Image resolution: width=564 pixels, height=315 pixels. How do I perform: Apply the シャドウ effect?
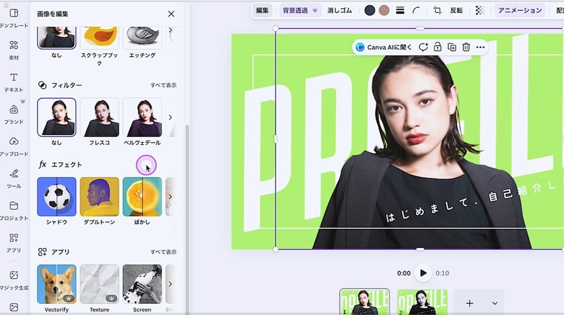pyautogui.click(x=56, y=197)
